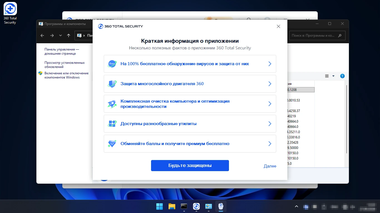Select the version cell '9.50000'
This screenshot has width=380, height=213.
point(293,148)
